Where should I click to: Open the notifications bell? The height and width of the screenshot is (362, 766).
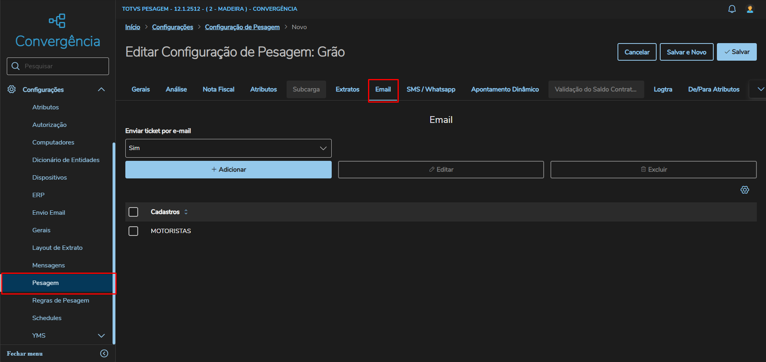[732, 9]
